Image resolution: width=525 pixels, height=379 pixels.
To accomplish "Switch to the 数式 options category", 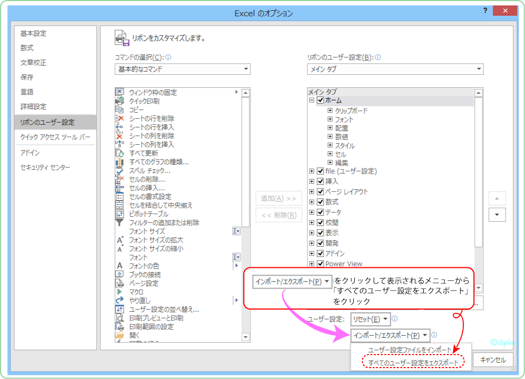I will [x=27, y=48].
